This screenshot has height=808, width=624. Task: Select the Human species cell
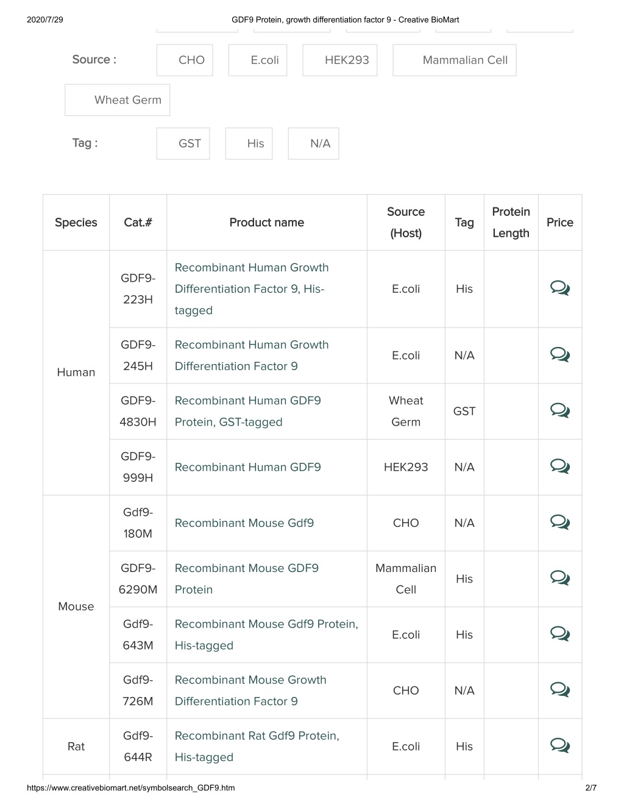pyautogui.click(x=76, y=373)
